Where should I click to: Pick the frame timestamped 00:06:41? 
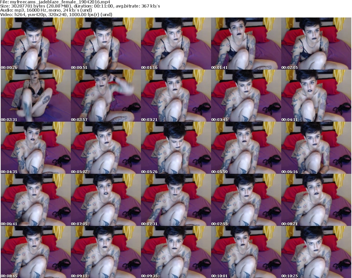pos(36,200)
